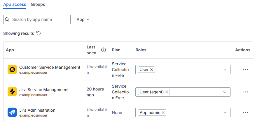Remove the User role tag
This screenshot has width=255, height=125.
click(152, 70)
